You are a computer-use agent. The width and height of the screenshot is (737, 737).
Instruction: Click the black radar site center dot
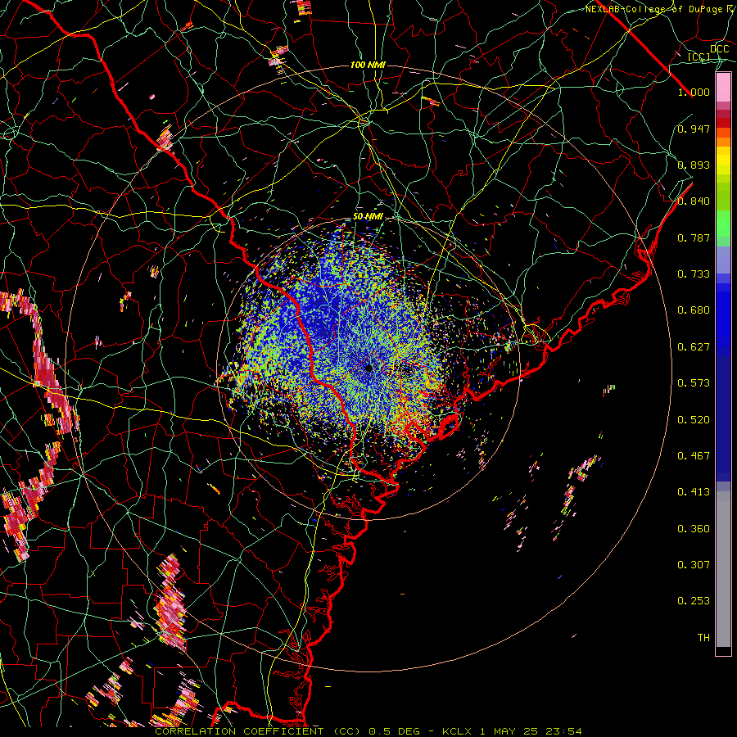(369, 368)
